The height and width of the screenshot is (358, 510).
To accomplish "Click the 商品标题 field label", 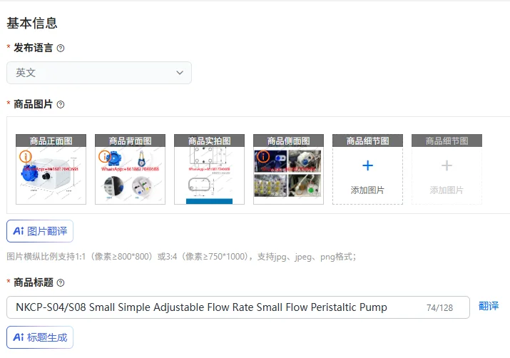I will (34, 282).
